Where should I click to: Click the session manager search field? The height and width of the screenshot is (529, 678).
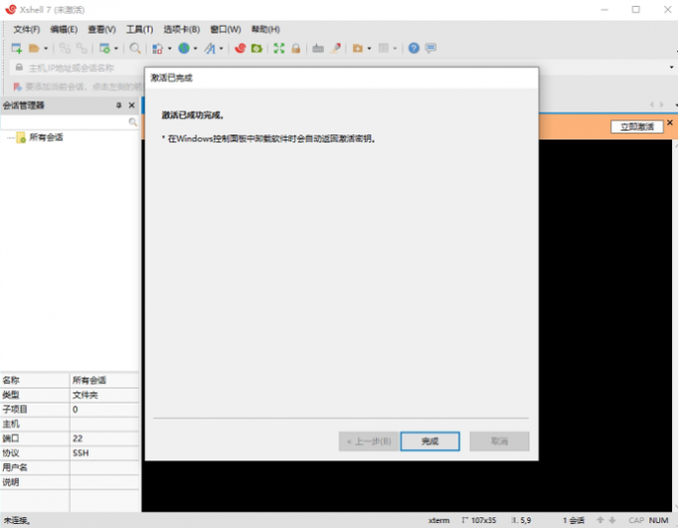click(x=64, y=122)
